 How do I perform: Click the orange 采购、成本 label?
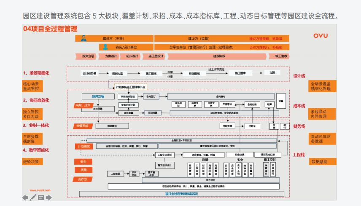click(x=83, y=105)
